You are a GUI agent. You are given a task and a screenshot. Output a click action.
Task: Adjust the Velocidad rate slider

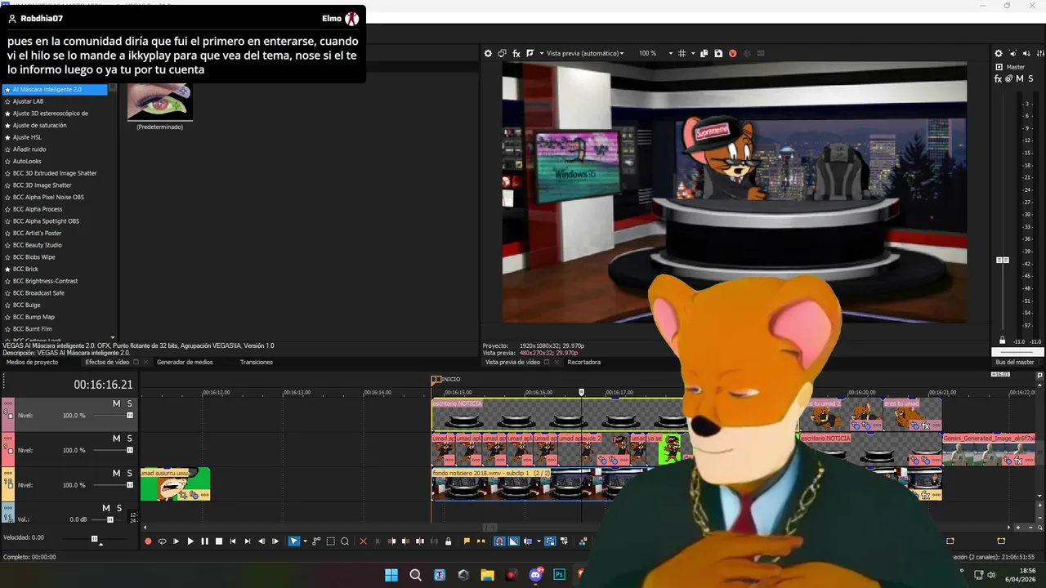tap(94, 539)
